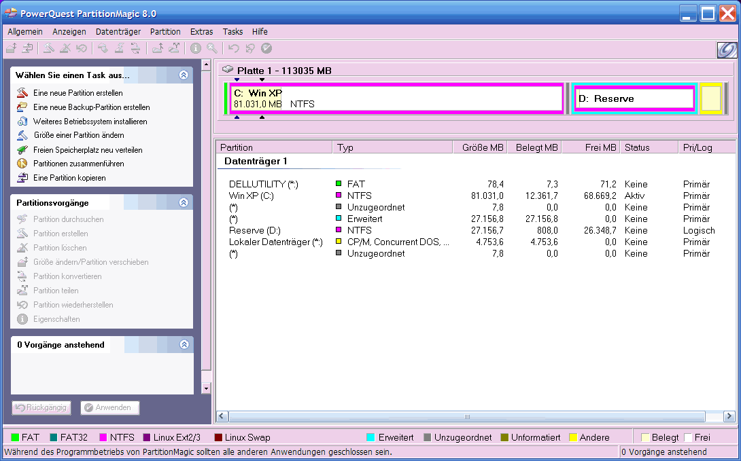The image size is (741, 461).
Task: Select the 'DELLUTILITY (*:)' partition row
Action: point(476,184)
